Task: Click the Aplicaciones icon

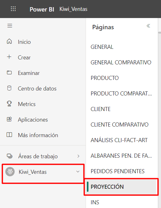Action: 9,119
